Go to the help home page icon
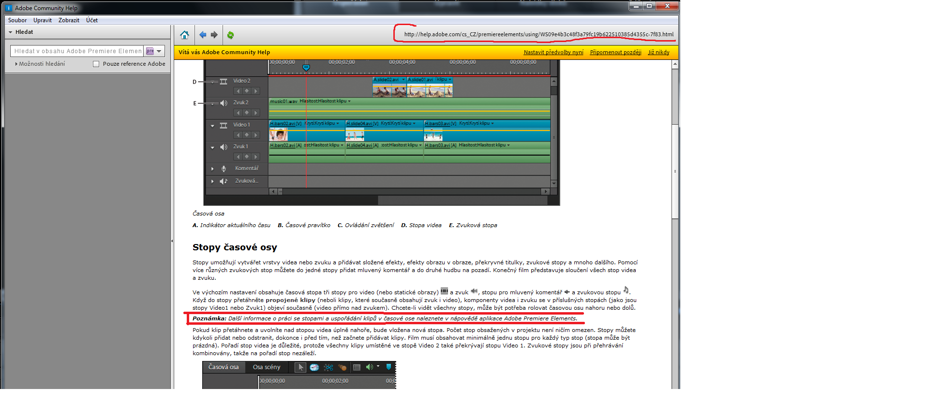Screen dimensions: 926x418 (x=184, y=35)
